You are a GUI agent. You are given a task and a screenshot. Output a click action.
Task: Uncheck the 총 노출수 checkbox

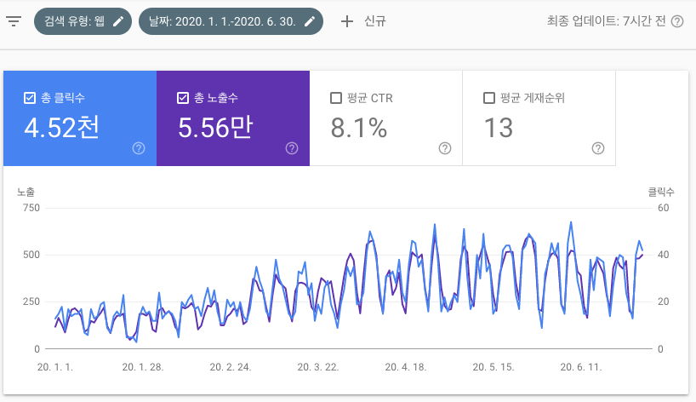tap(183, 98)
